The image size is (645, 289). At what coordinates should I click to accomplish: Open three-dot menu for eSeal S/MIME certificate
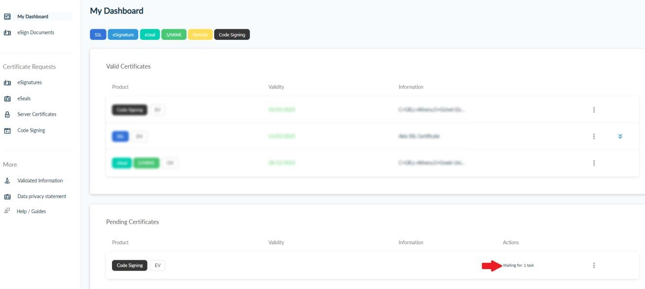pos(594,163)
